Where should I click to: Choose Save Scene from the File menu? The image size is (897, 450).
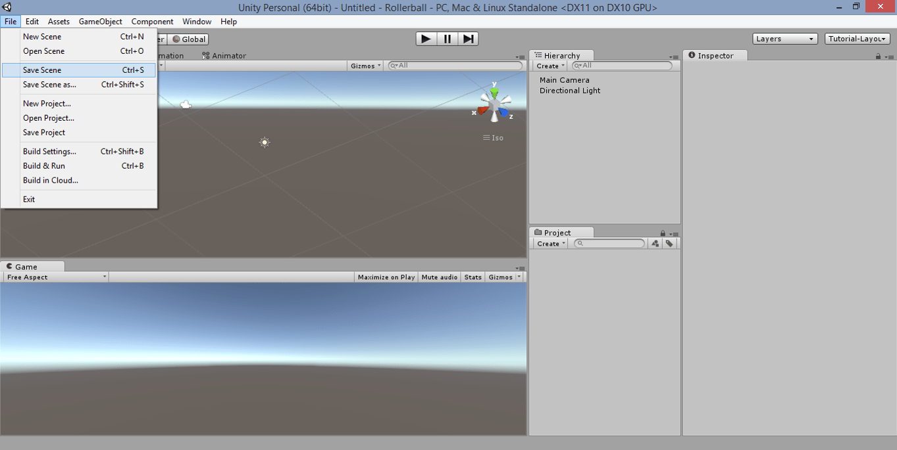(79, 70)
